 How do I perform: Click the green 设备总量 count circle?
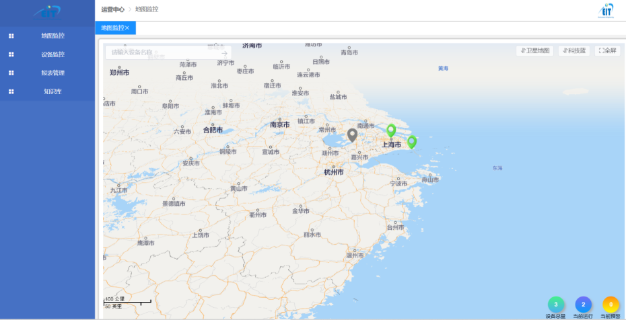point(556,305)
